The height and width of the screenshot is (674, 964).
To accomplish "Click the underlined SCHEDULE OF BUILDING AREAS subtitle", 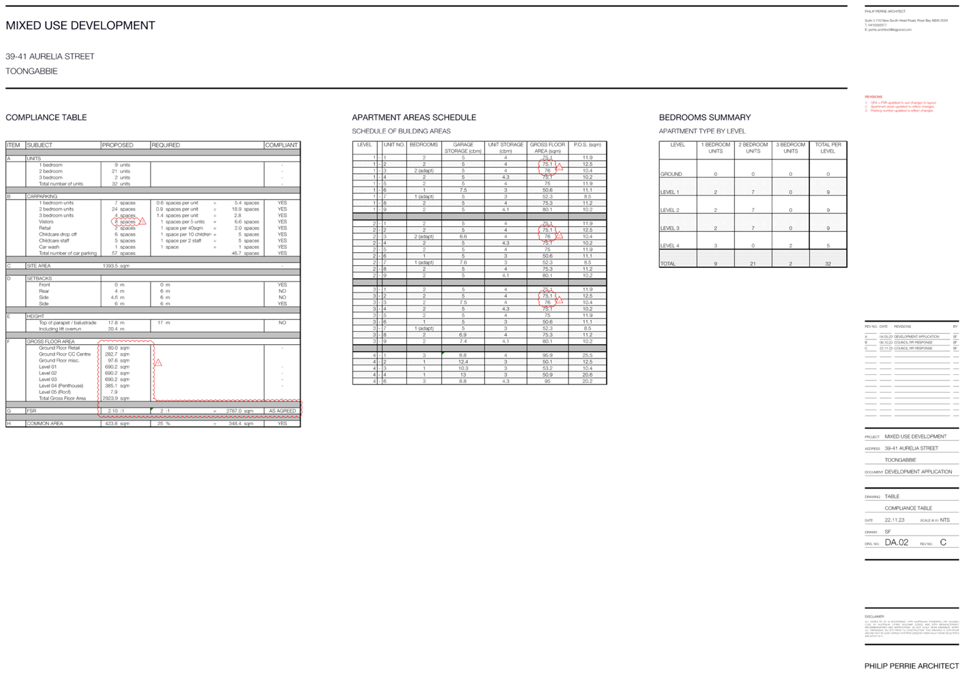I will click(401, 132).
